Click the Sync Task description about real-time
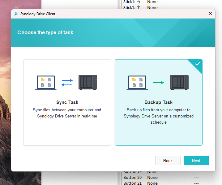 click(67, 113)
